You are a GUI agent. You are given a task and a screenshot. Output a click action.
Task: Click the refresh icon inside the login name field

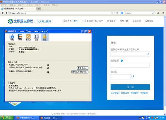[x=148, y=54]
